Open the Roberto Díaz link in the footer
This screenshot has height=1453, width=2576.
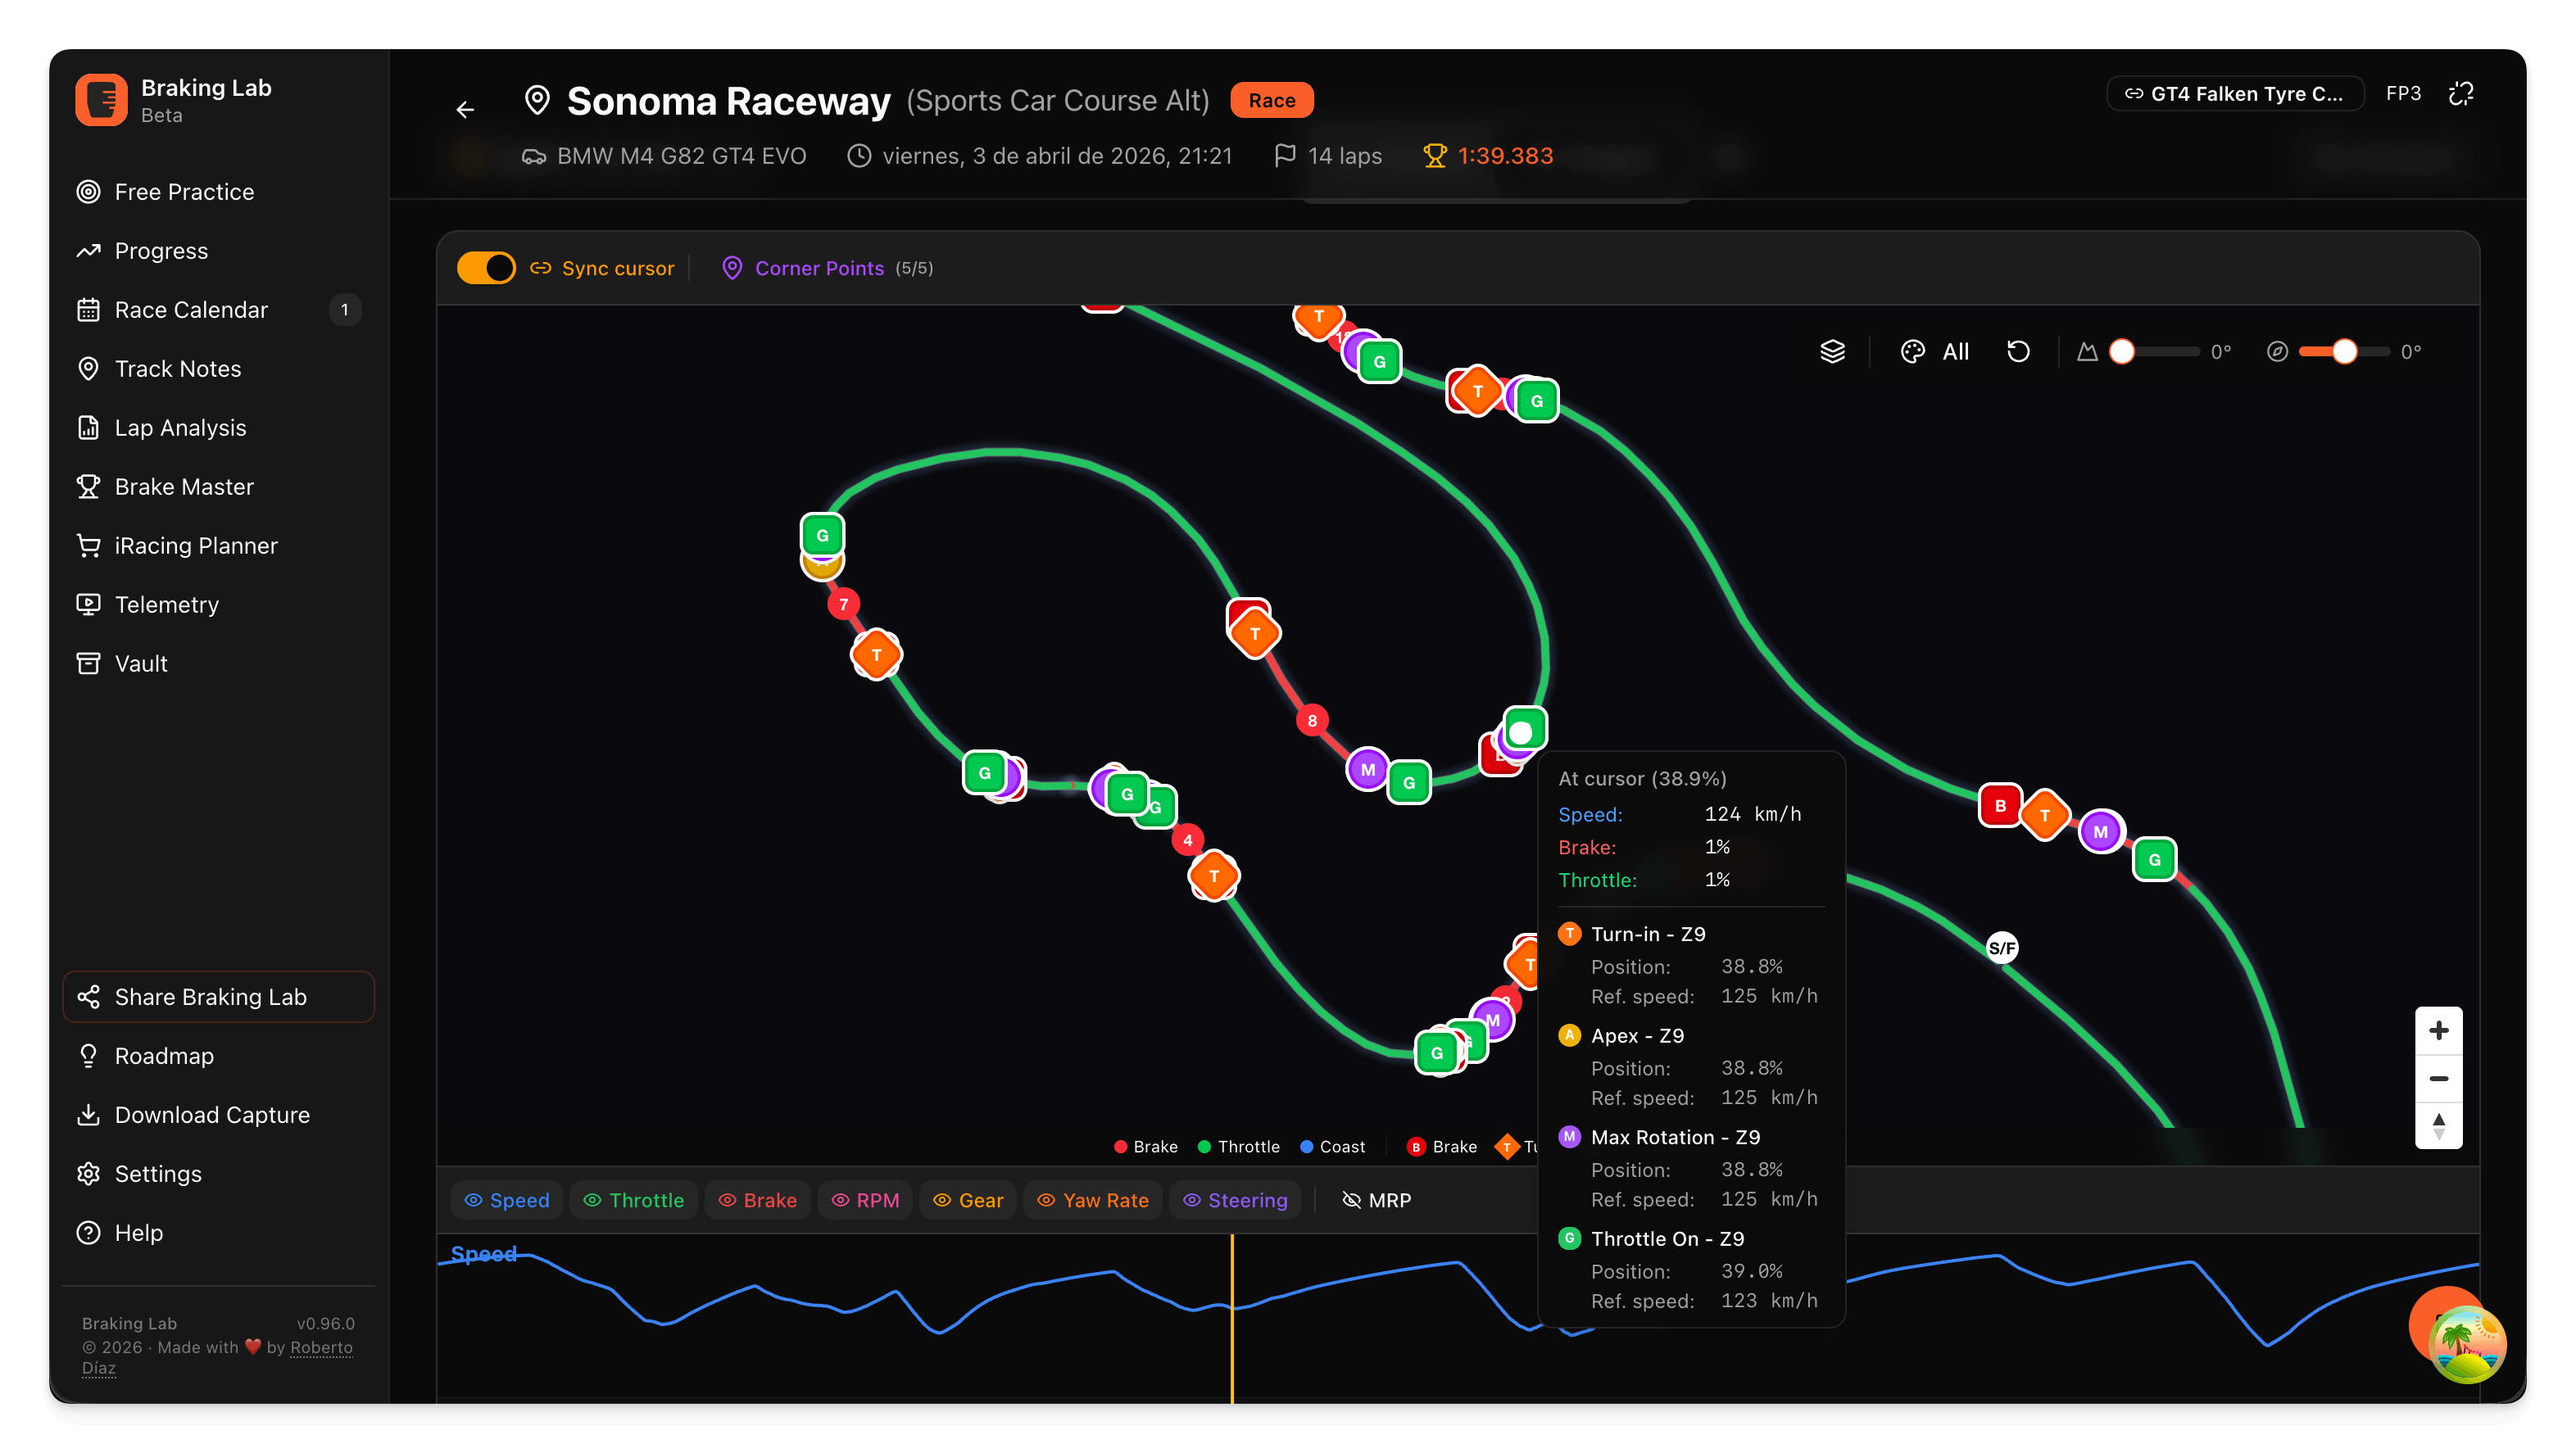[x=321, y=1347]
